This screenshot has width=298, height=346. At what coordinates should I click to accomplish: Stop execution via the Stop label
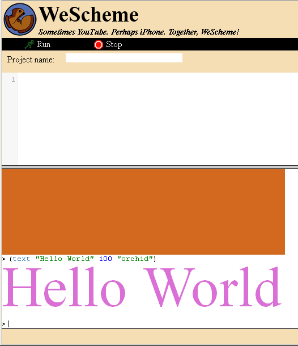(114, 45)
